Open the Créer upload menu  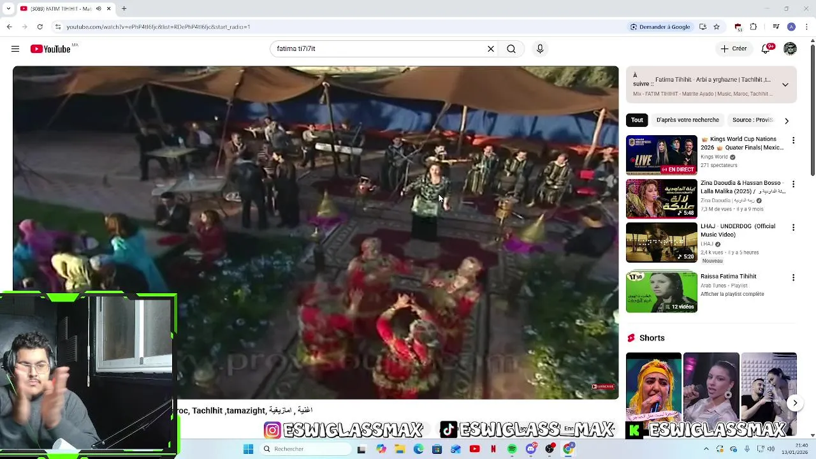pyautogui.click(x=734, y=48)
